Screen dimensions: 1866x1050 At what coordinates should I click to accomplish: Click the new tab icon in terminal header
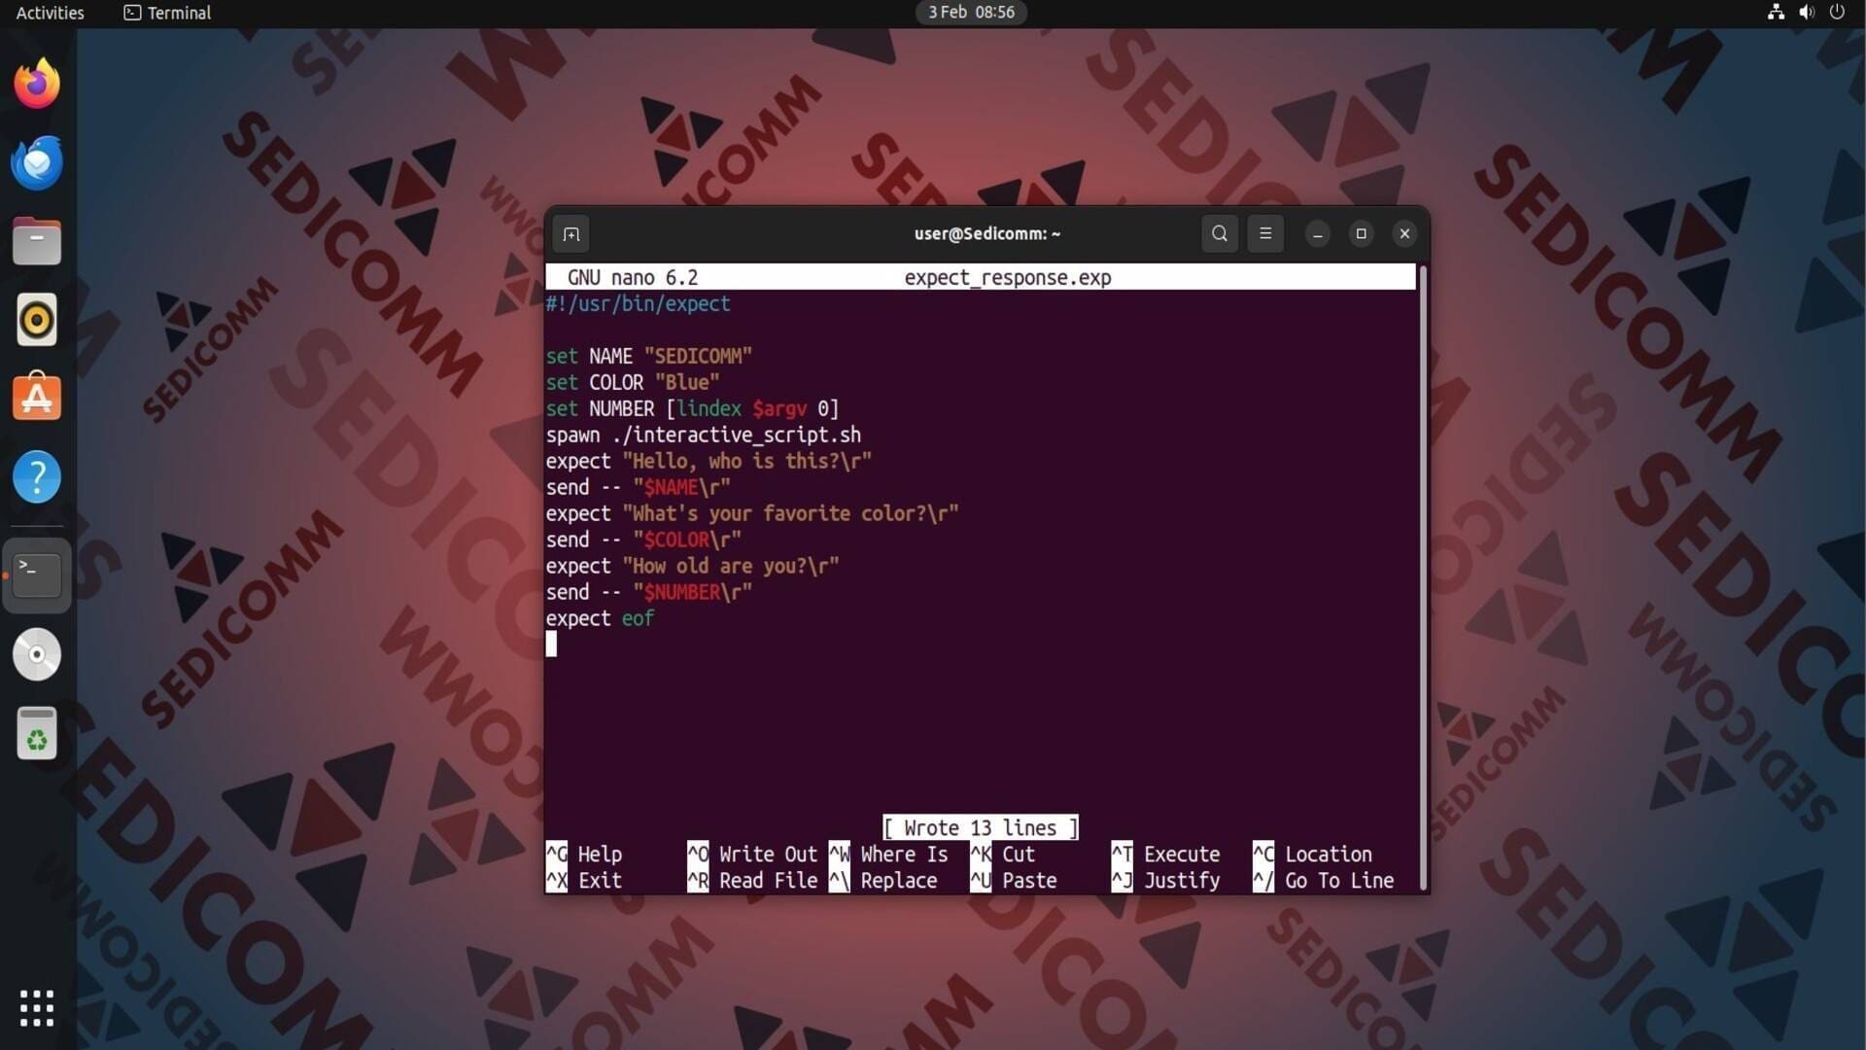(571, 234)
